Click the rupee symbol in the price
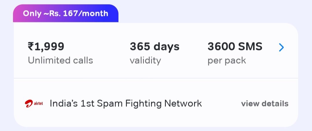 point(31,46)
